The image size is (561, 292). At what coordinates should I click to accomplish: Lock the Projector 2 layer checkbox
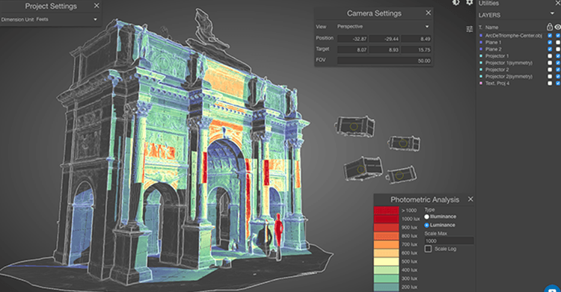pos(550,69)
